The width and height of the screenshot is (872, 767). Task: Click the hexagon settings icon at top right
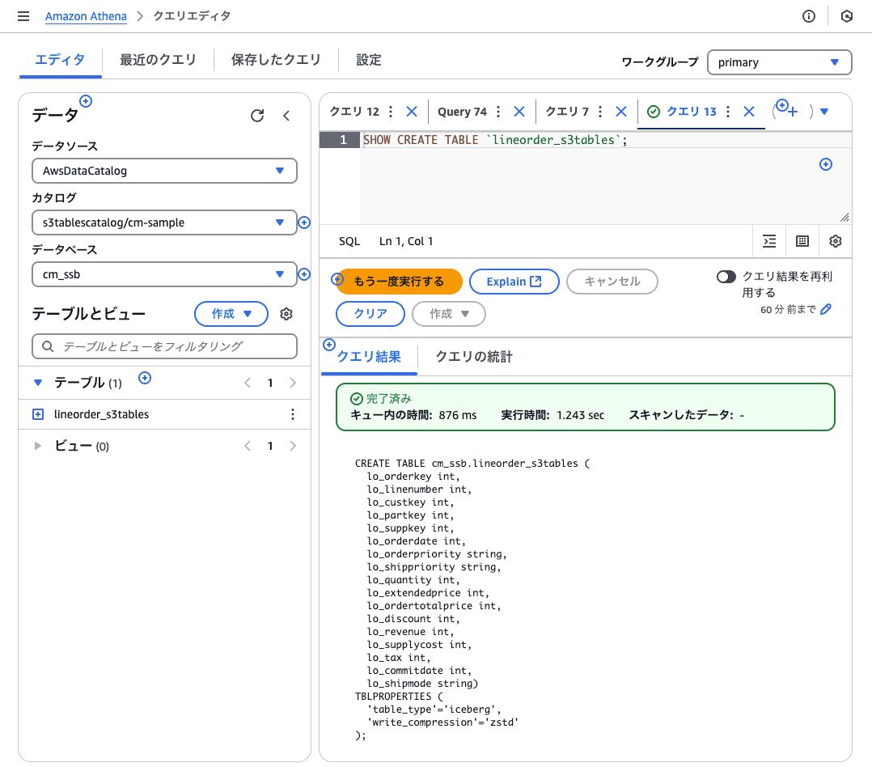(846, 16)
